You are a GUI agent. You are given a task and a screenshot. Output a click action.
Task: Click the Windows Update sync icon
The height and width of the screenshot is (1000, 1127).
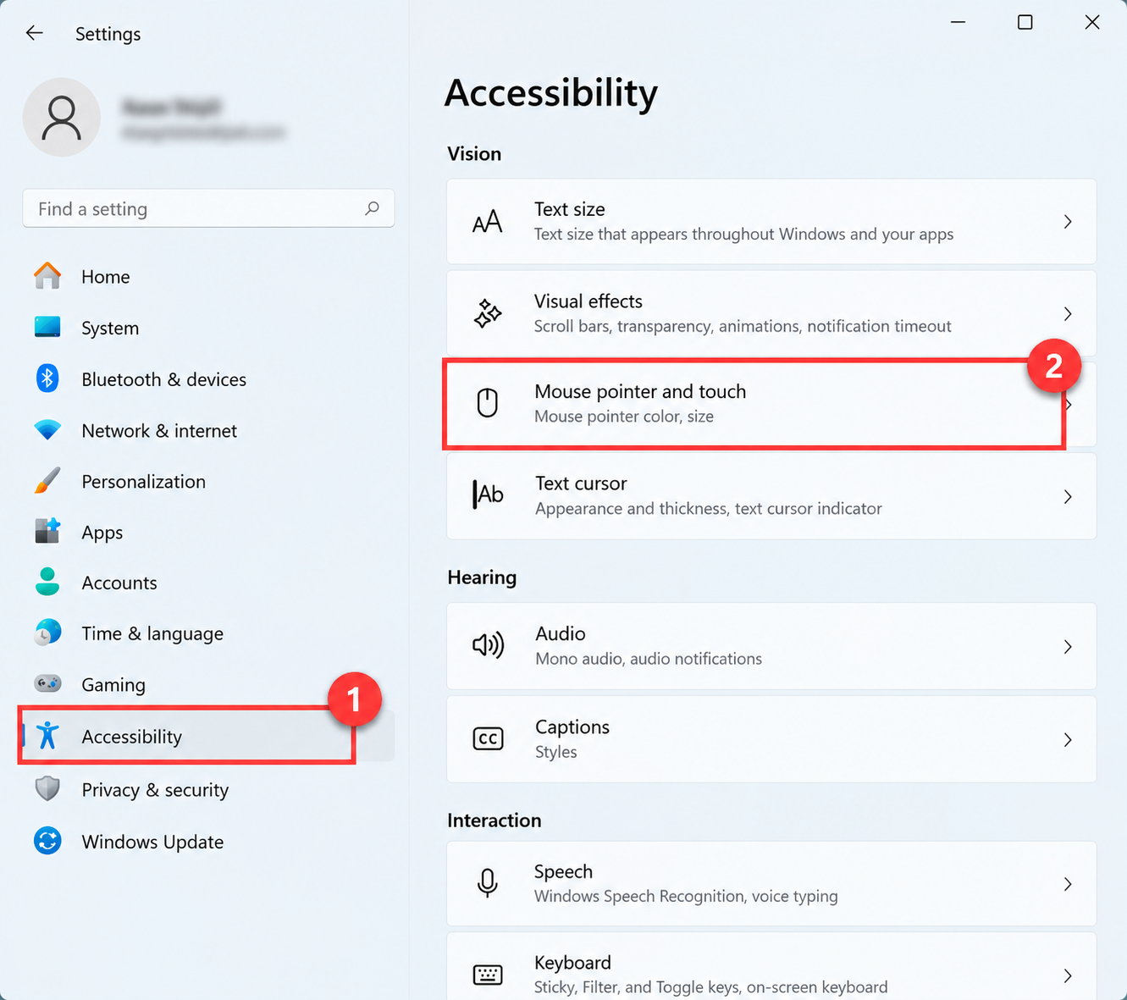point(47,841)
